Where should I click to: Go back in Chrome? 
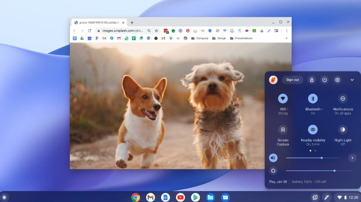(x=74, y=31)
